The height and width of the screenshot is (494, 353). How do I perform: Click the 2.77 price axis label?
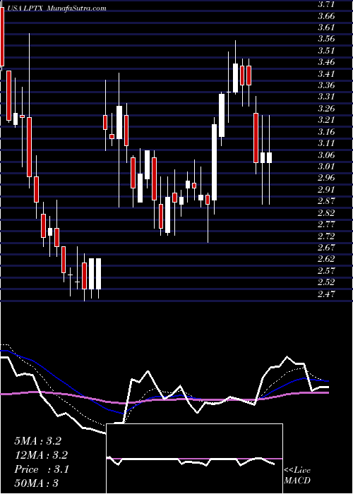tap(326, 225)
